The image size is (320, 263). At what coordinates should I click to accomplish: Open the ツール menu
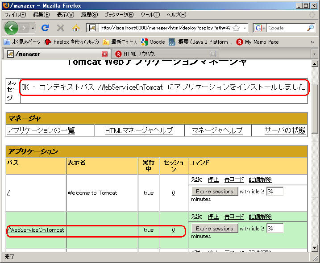[x=150, y=15]
